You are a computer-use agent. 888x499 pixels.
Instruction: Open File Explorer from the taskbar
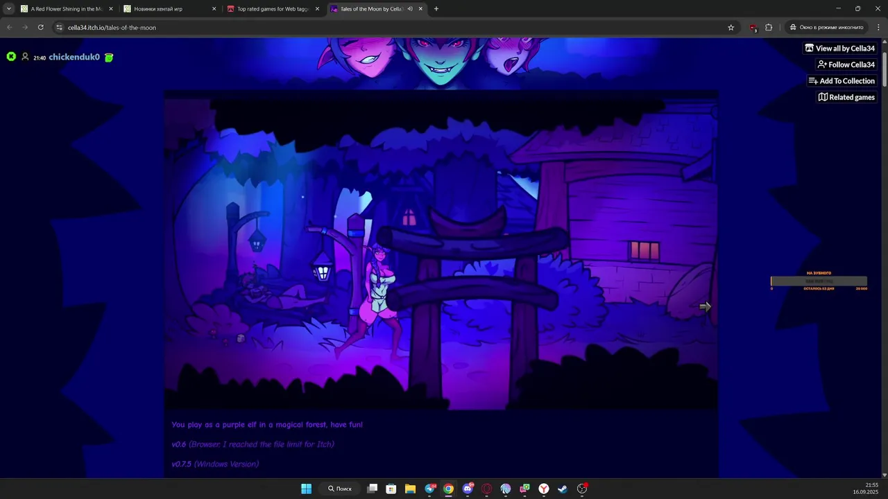(x=410, y=489)
